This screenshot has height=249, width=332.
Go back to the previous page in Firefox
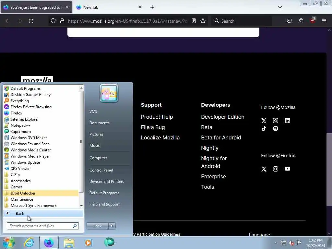coord(8,21)
